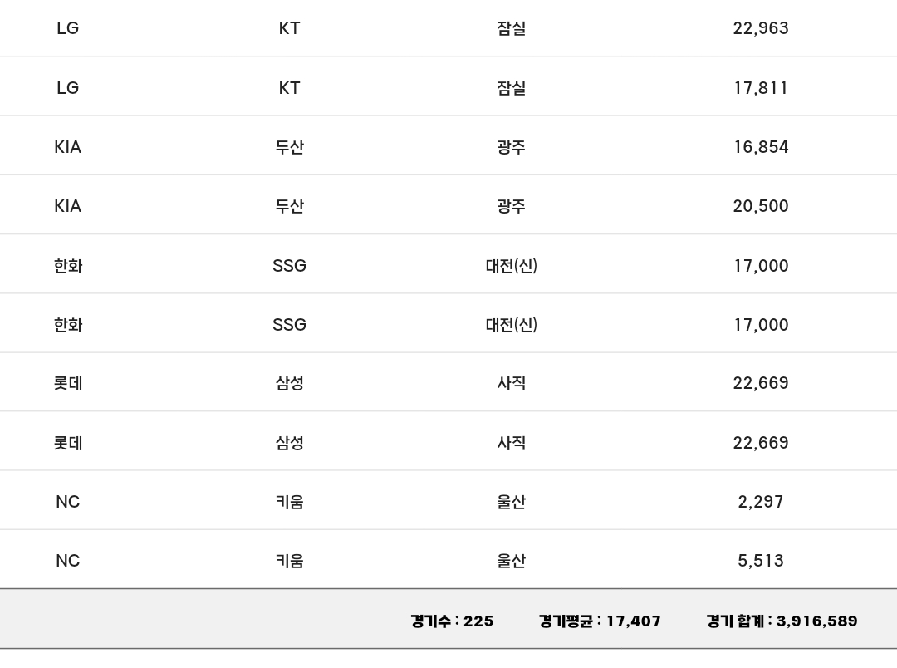Click the 17,811 attendance figure
Image resolution: width=897 pixels, height=668 pixels.
(760, 88)
